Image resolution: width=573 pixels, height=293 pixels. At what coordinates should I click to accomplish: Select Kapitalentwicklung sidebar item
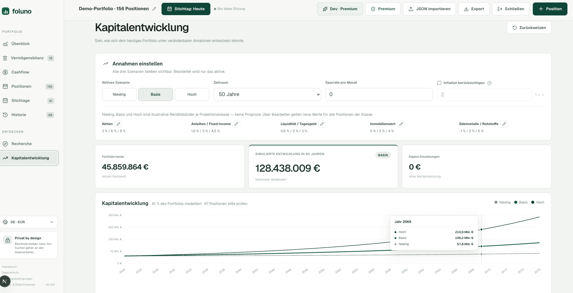(x=29, y=158)
